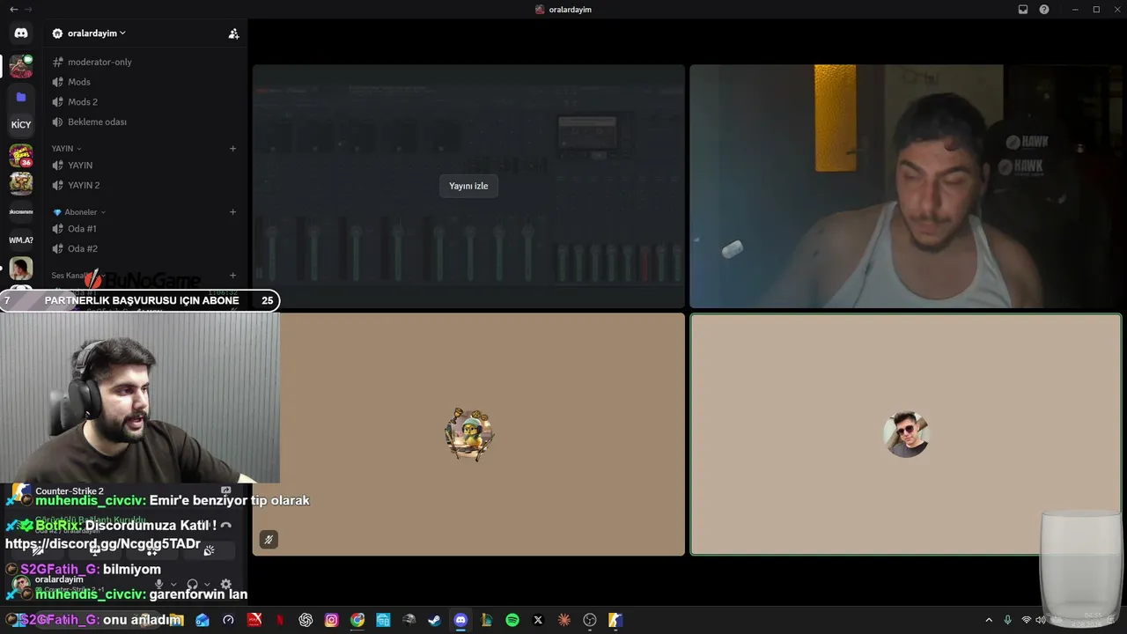Toggle microphone mute in user panel
Screen dimensions: 1127x634
pyautogui.click(x=159, y=585)
